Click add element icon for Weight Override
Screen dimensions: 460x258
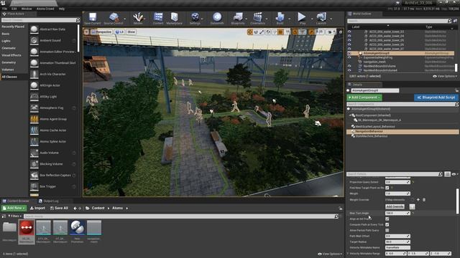(418, 200)
